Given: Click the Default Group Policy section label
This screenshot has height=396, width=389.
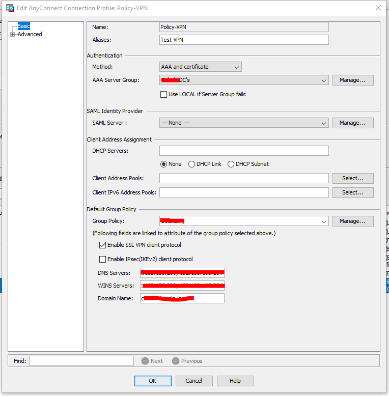Looking at the screenshot, I should click(112, 209).
